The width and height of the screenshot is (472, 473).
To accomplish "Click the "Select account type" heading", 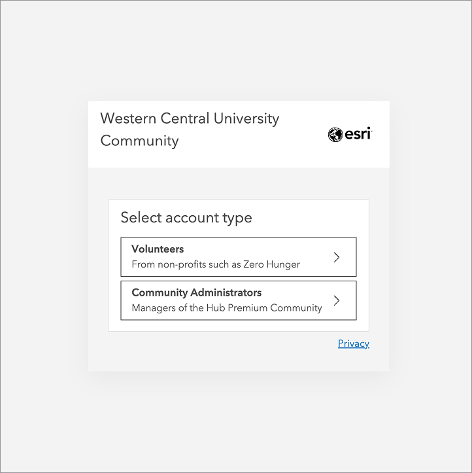I will (186, 218).
